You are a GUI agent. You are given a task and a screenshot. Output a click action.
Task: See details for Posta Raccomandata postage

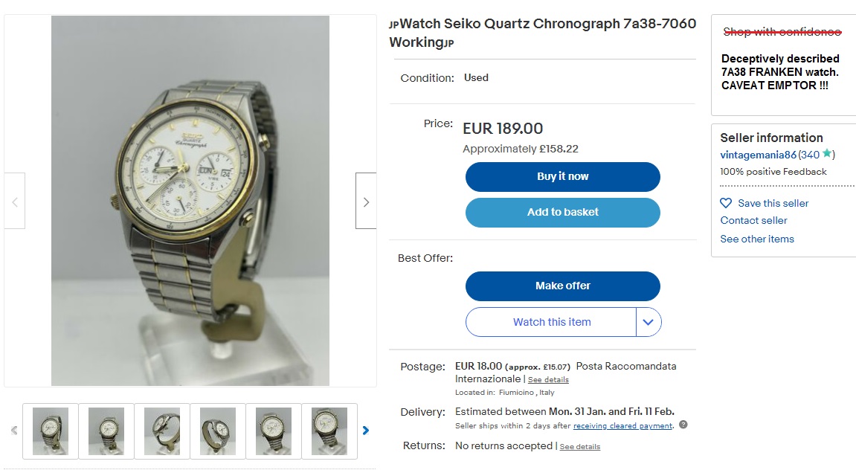[x=548, y=379]
